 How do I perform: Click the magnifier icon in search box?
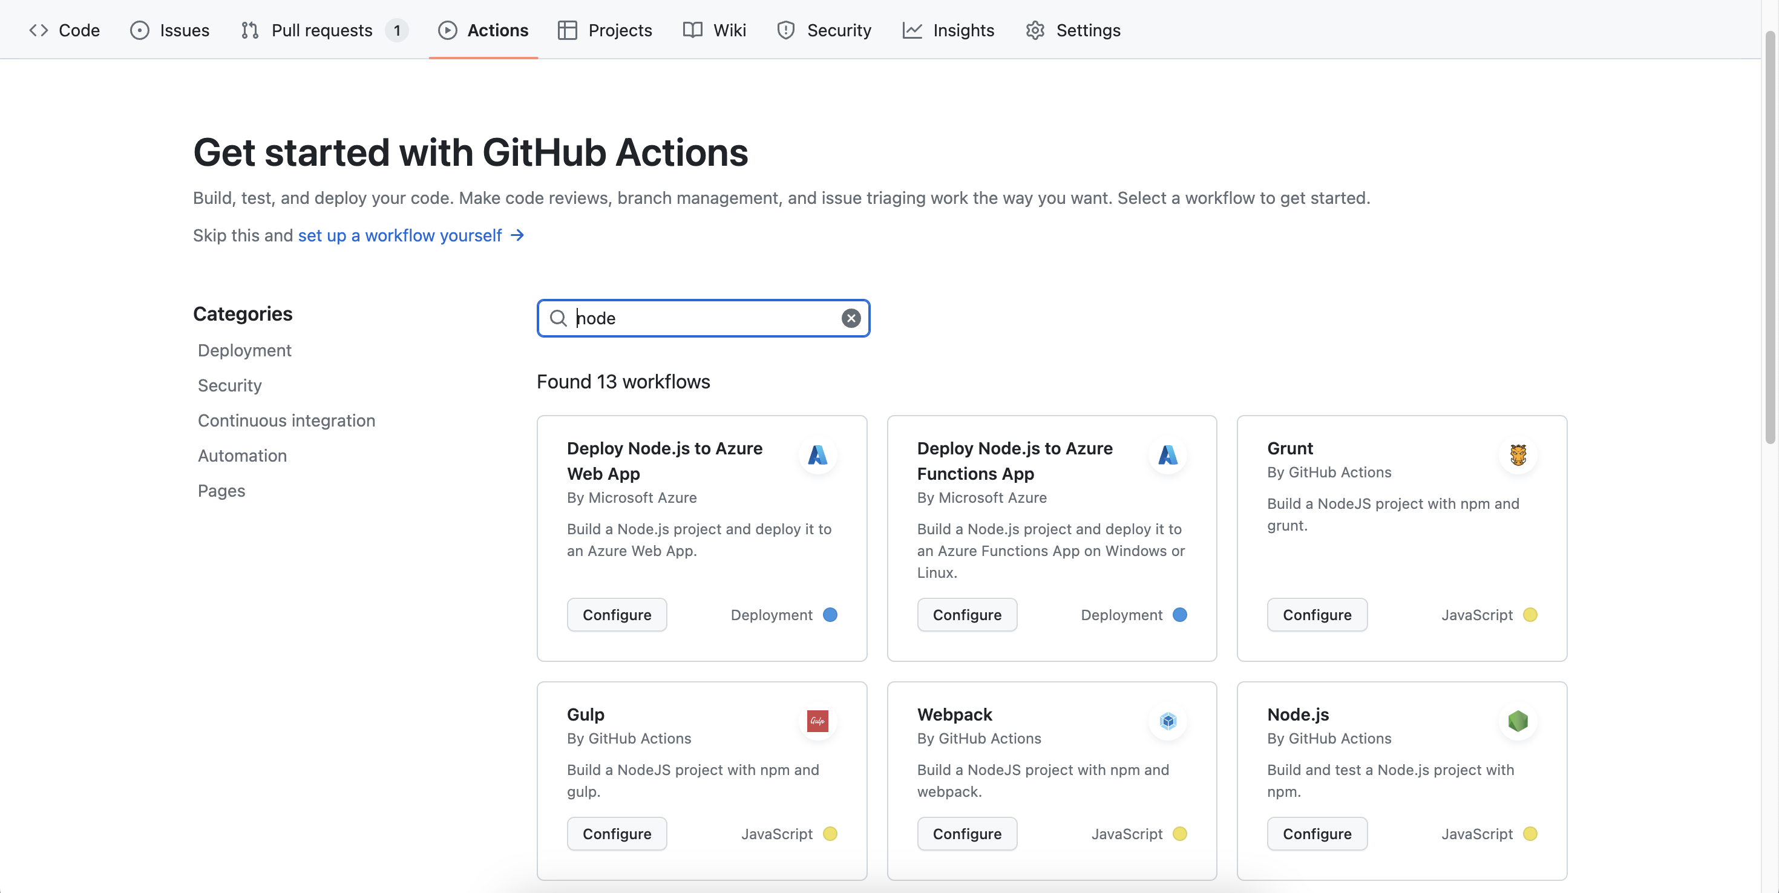point(558,318)
